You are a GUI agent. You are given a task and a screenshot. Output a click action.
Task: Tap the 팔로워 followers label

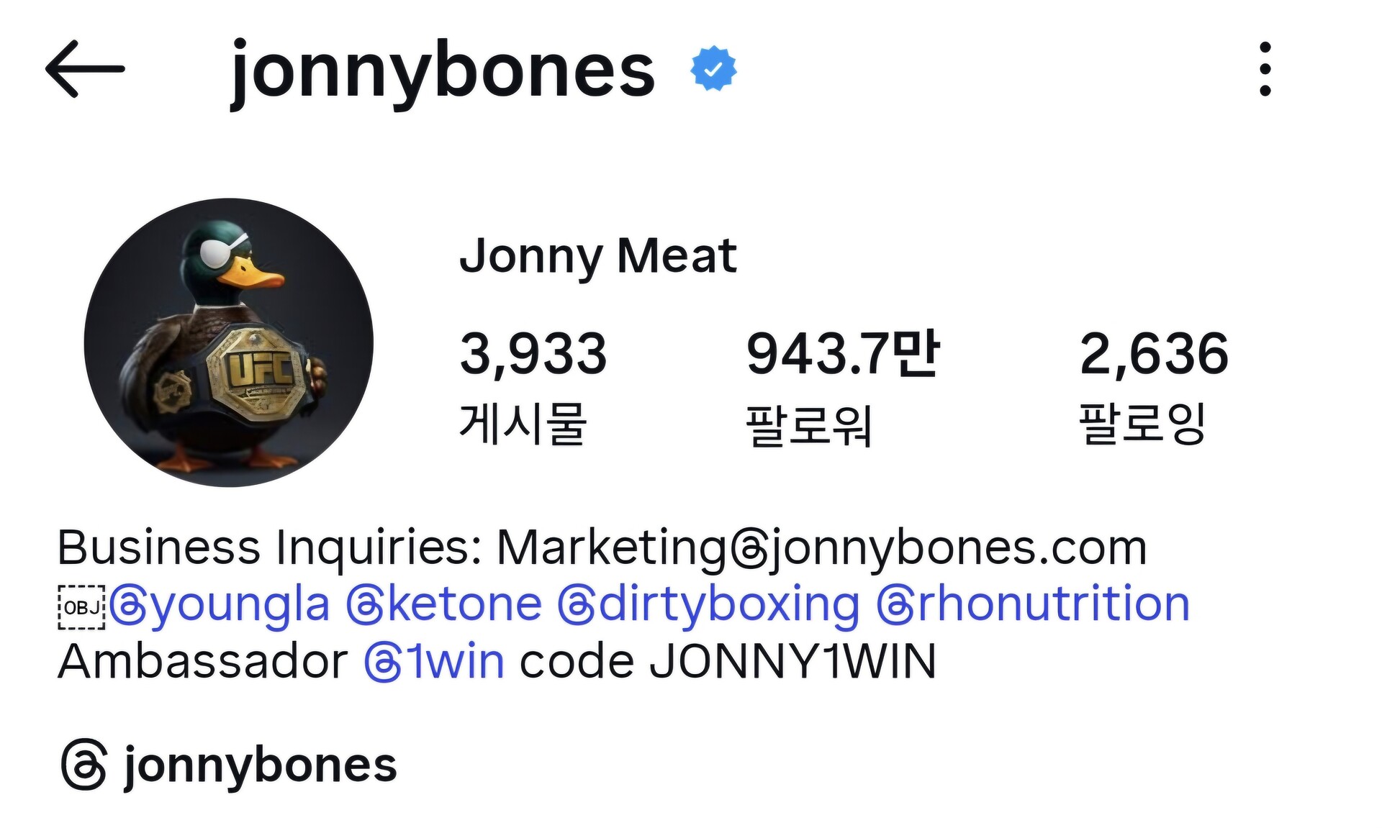click(x=809, y=424)
